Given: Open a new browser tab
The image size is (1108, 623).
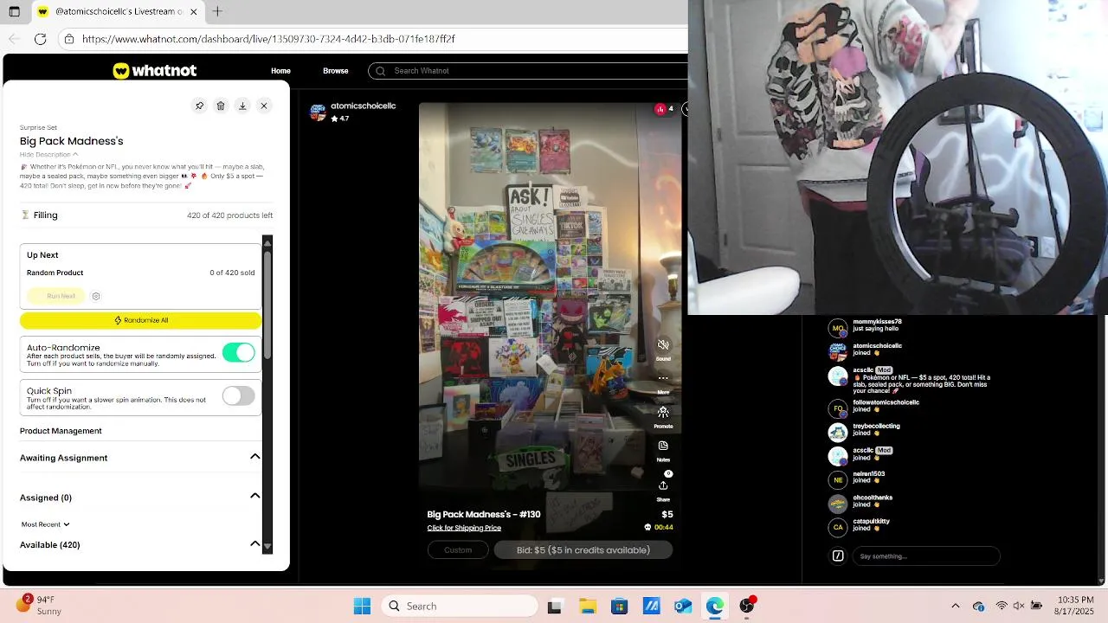Looking at the screenshot, I should (217, 12).
